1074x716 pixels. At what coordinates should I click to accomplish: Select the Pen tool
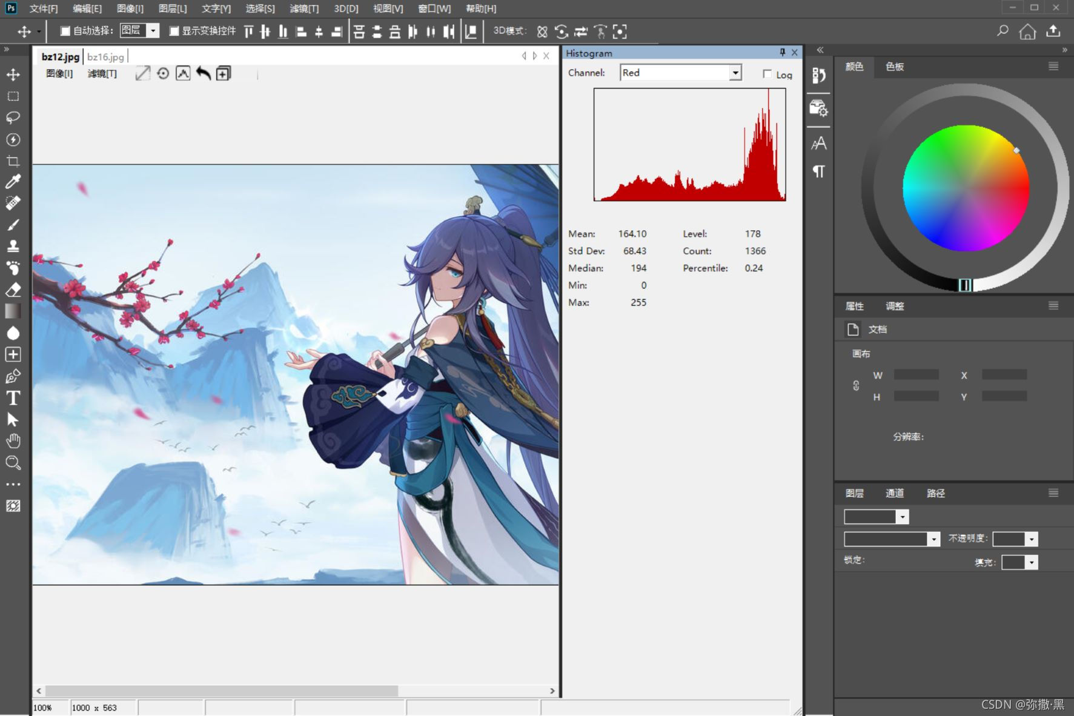[13, 376]
